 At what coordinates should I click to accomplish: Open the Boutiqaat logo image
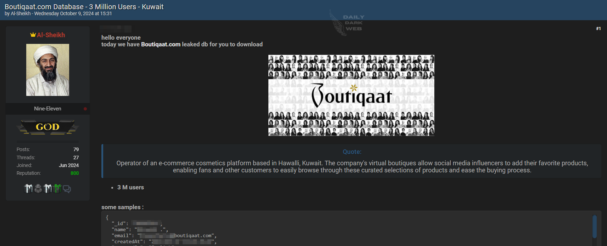[351, 95]
